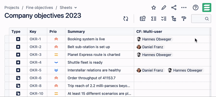Go to Fine objectives breadcrumb

(39, 8)
